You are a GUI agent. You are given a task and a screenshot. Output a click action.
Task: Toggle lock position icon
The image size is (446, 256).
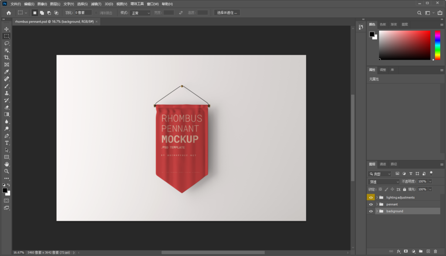(x=392, y=190)
